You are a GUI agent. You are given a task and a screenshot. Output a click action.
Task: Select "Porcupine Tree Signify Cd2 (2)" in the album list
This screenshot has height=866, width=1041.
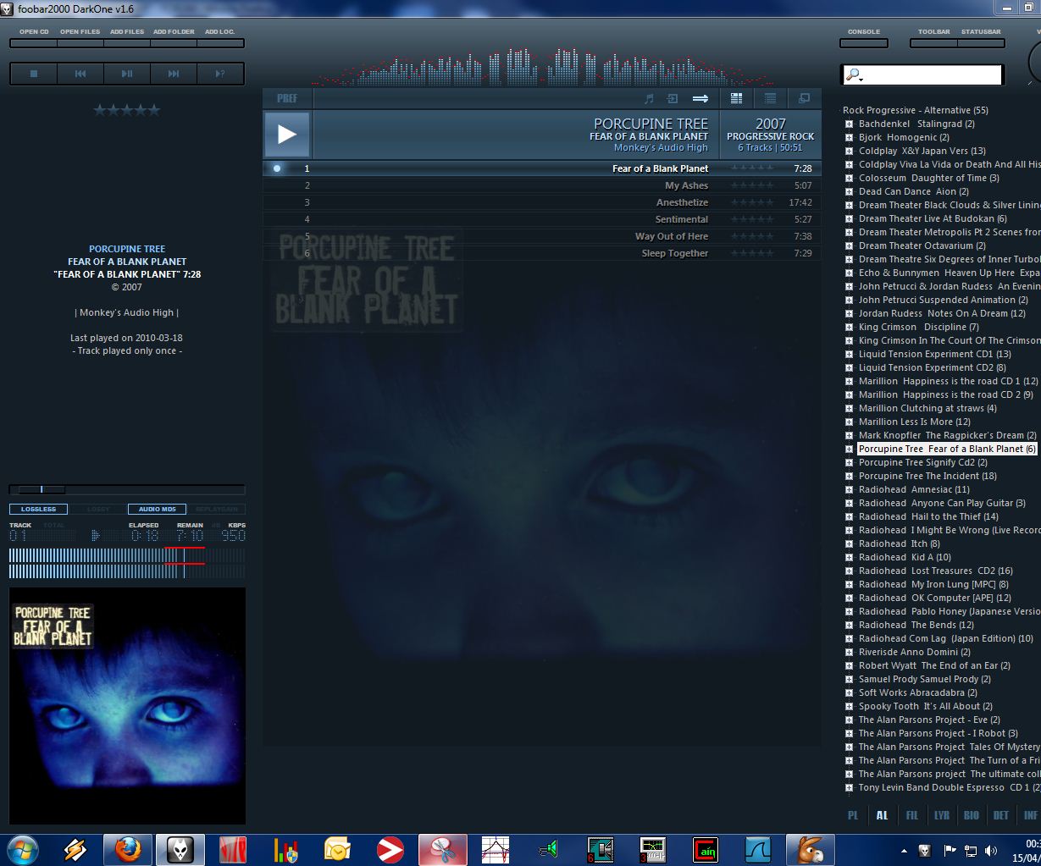coord(923,463)
